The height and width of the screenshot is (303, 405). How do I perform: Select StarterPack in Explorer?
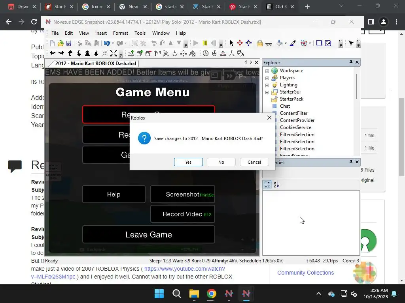(291, 99)
